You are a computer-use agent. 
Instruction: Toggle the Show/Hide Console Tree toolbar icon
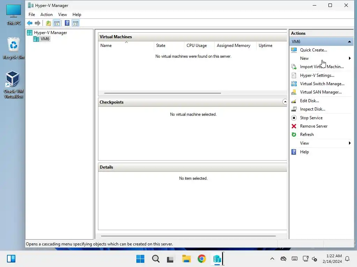tap(57, 23)
